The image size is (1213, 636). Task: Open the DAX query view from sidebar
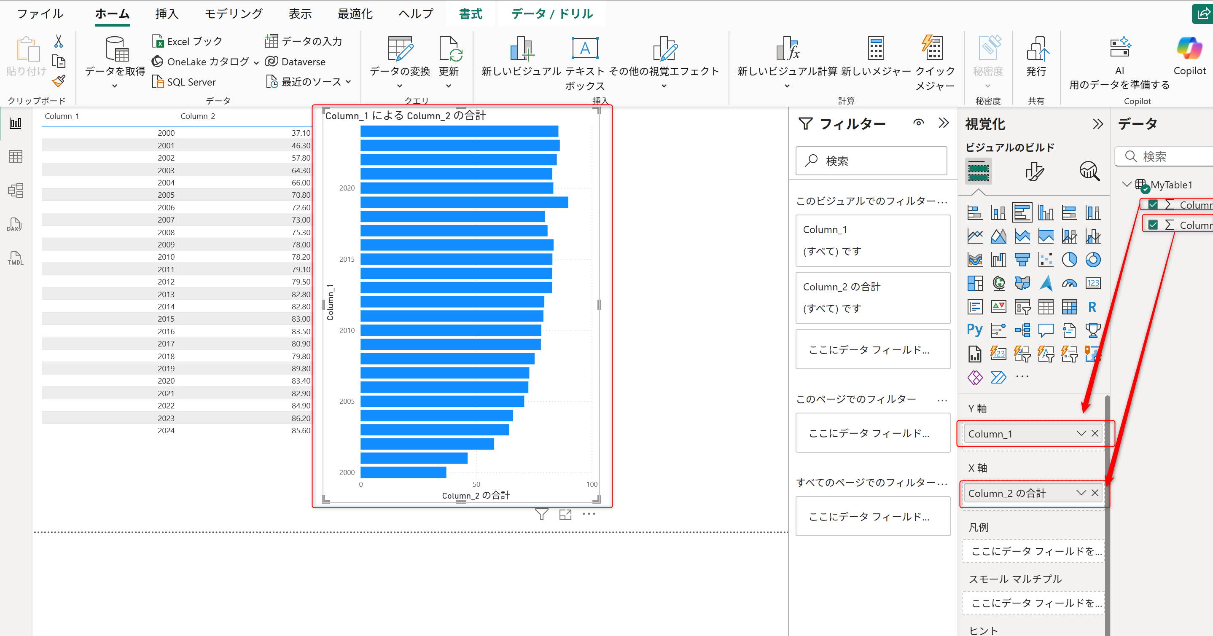click(15, 224)
